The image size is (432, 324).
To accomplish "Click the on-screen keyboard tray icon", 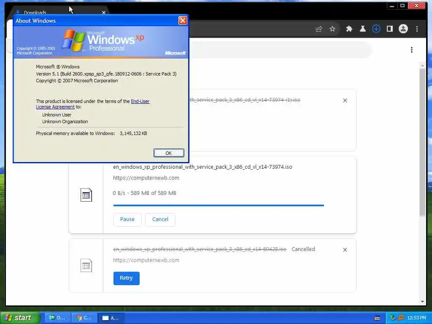I will click(x=377, y=318).
